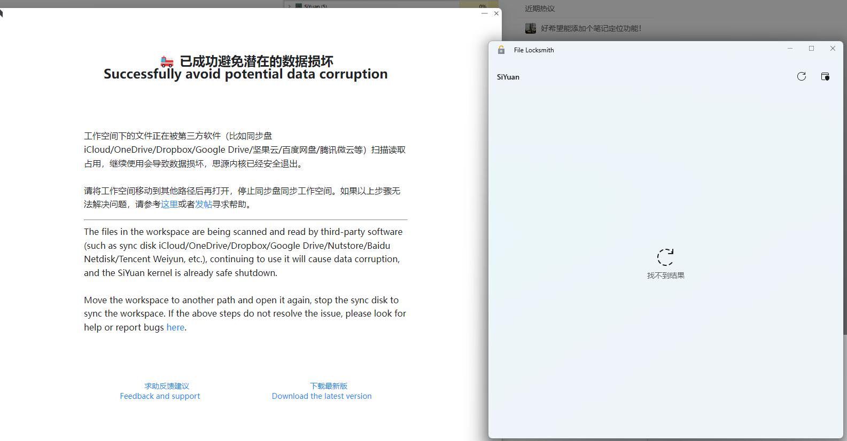Viewport: 847px width, 441px height.
Task: Click the 下载最新版 link
Action: (x=328, y=385)
